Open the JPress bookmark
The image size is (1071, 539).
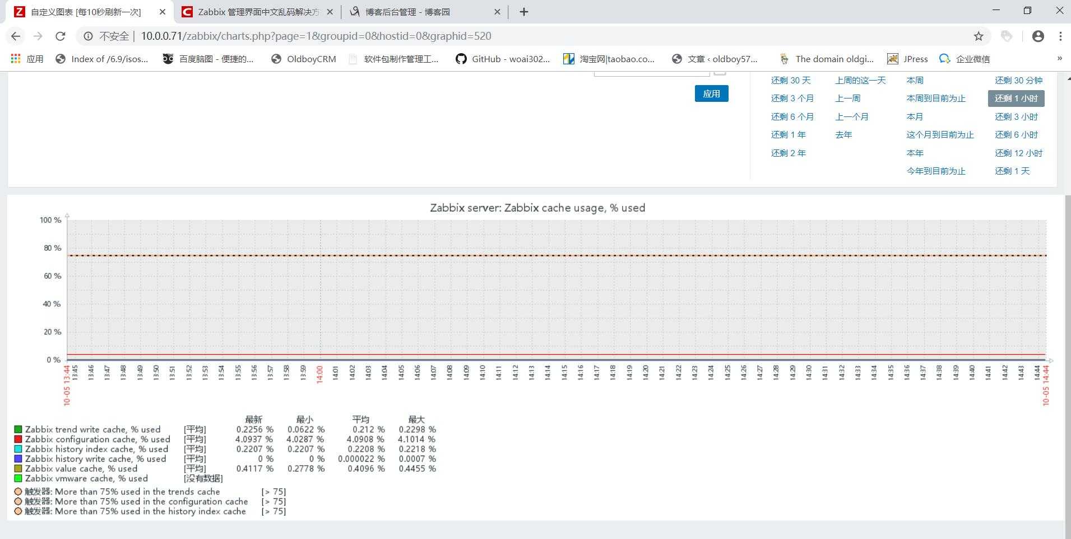907,59
